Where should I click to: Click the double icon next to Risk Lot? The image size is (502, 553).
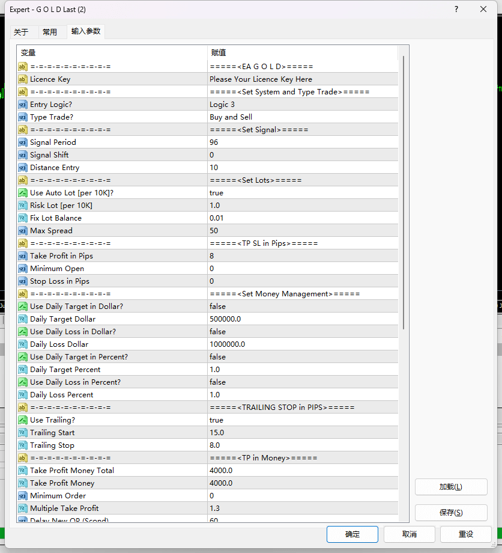coord(23,206)
